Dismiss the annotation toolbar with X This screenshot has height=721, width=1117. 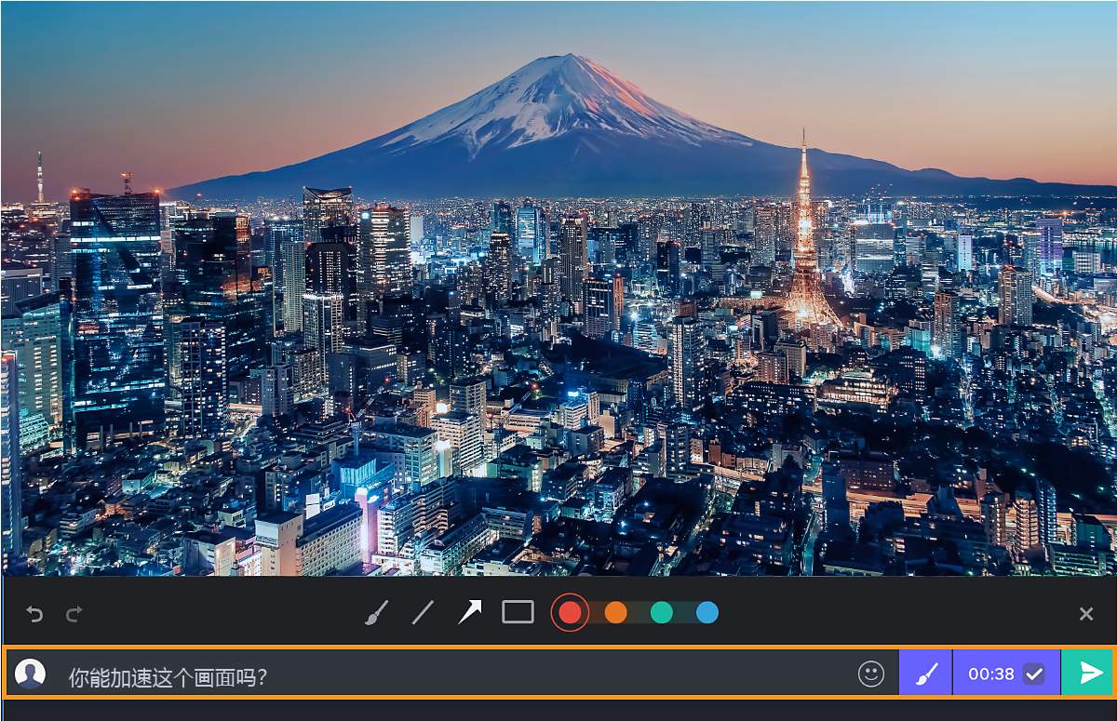tap(1085, 614)
